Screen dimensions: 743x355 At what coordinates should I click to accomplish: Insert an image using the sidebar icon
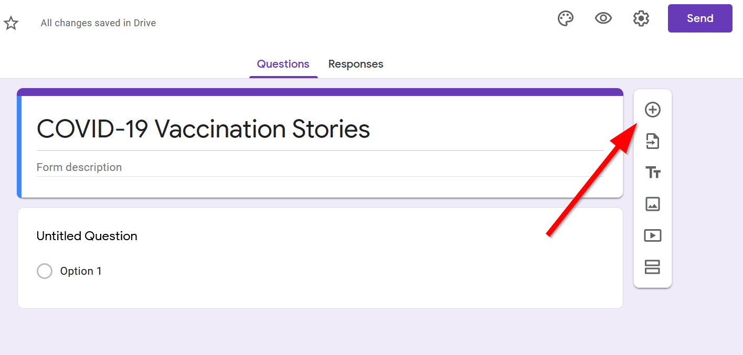652,204
